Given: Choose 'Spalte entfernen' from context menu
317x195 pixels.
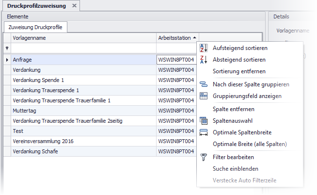Looking at the screenshot, I should click(x=234, y=109).
